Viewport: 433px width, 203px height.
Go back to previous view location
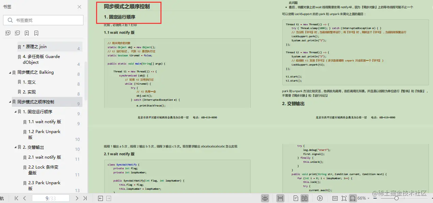(100, 198)
